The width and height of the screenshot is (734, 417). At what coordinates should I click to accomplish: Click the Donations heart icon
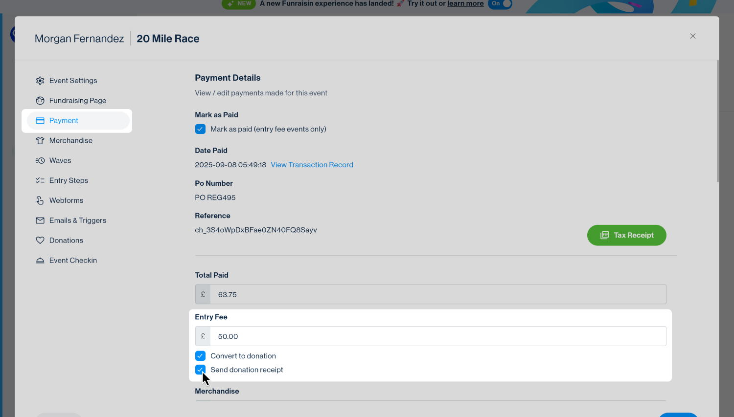[40, 241]
